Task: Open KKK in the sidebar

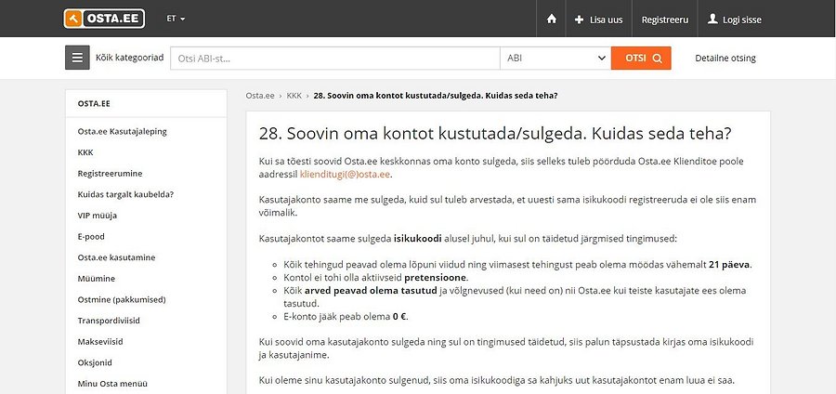Action: [x=85, y=152]
